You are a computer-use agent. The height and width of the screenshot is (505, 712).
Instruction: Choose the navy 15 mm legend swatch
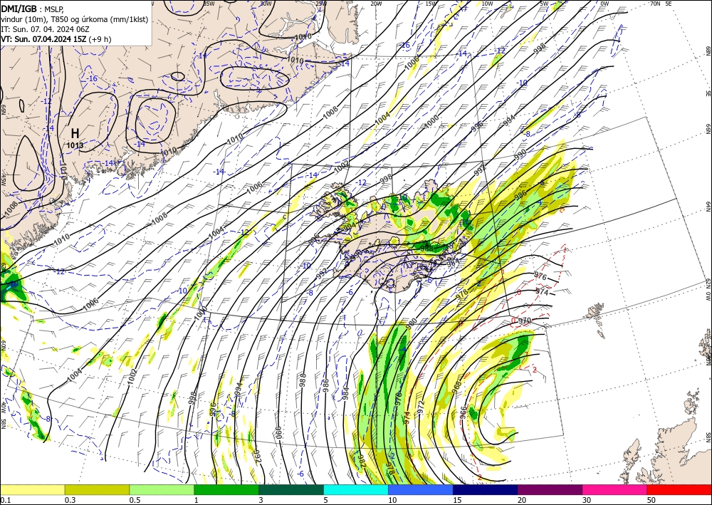486,489
